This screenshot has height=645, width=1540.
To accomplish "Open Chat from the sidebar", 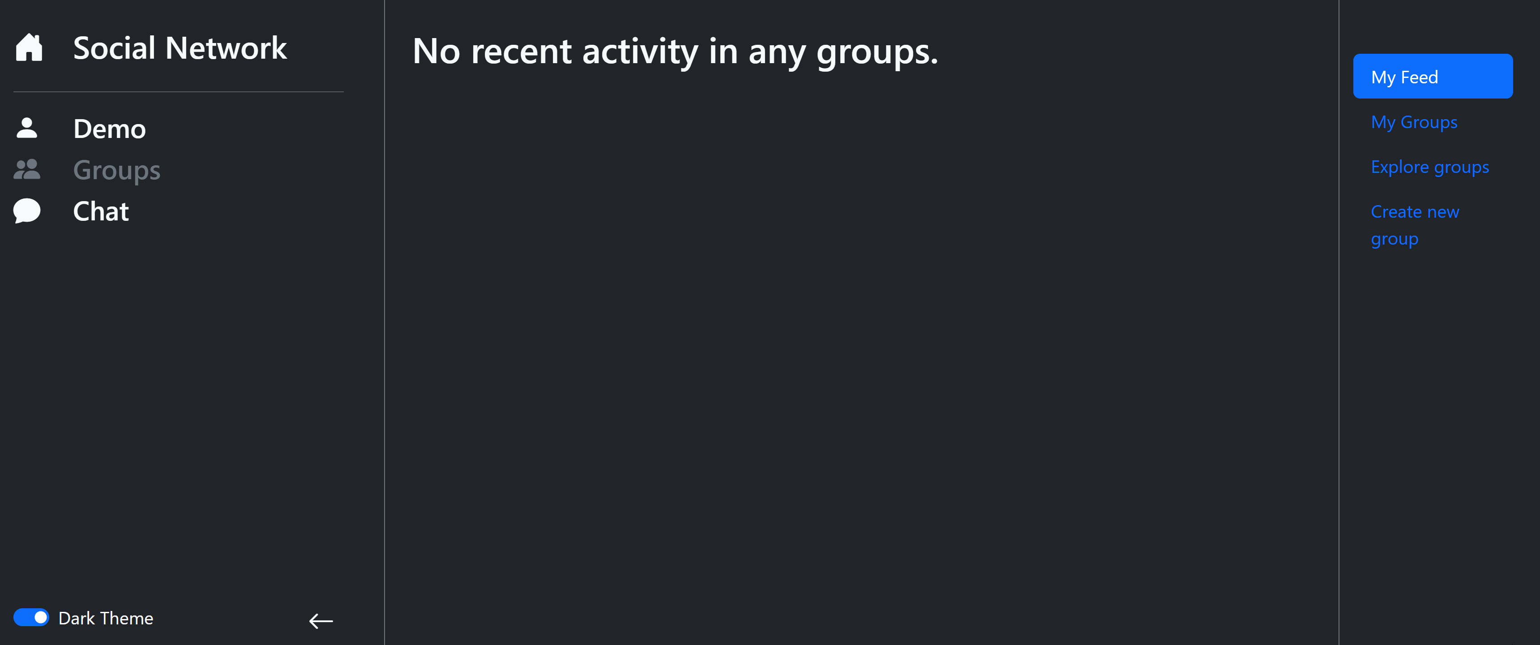I will (x=100, y=211).
